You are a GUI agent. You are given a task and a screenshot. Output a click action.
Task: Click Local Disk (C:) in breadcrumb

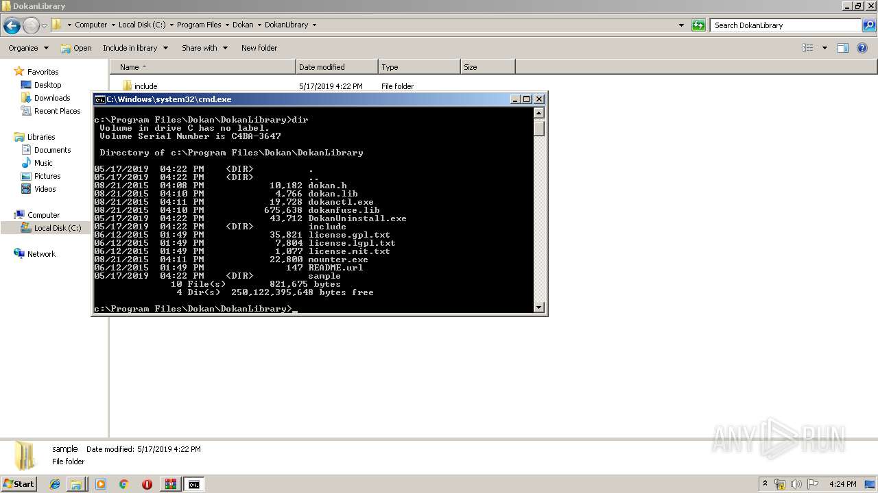coord(141,25)
